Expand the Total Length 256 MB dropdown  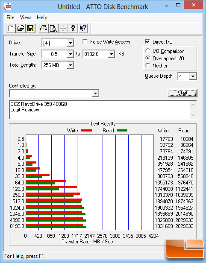[70, 65]
